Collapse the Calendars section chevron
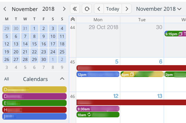This screenshot has height=123, width=186. (62, 79)
